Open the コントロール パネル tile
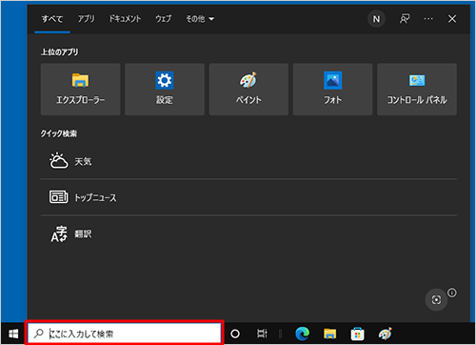 tap(417, 90)
